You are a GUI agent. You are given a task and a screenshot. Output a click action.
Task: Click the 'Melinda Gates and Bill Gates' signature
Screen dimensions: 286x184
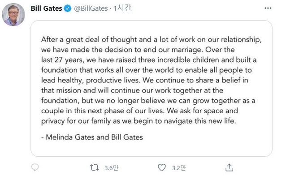tap(95, 137)
